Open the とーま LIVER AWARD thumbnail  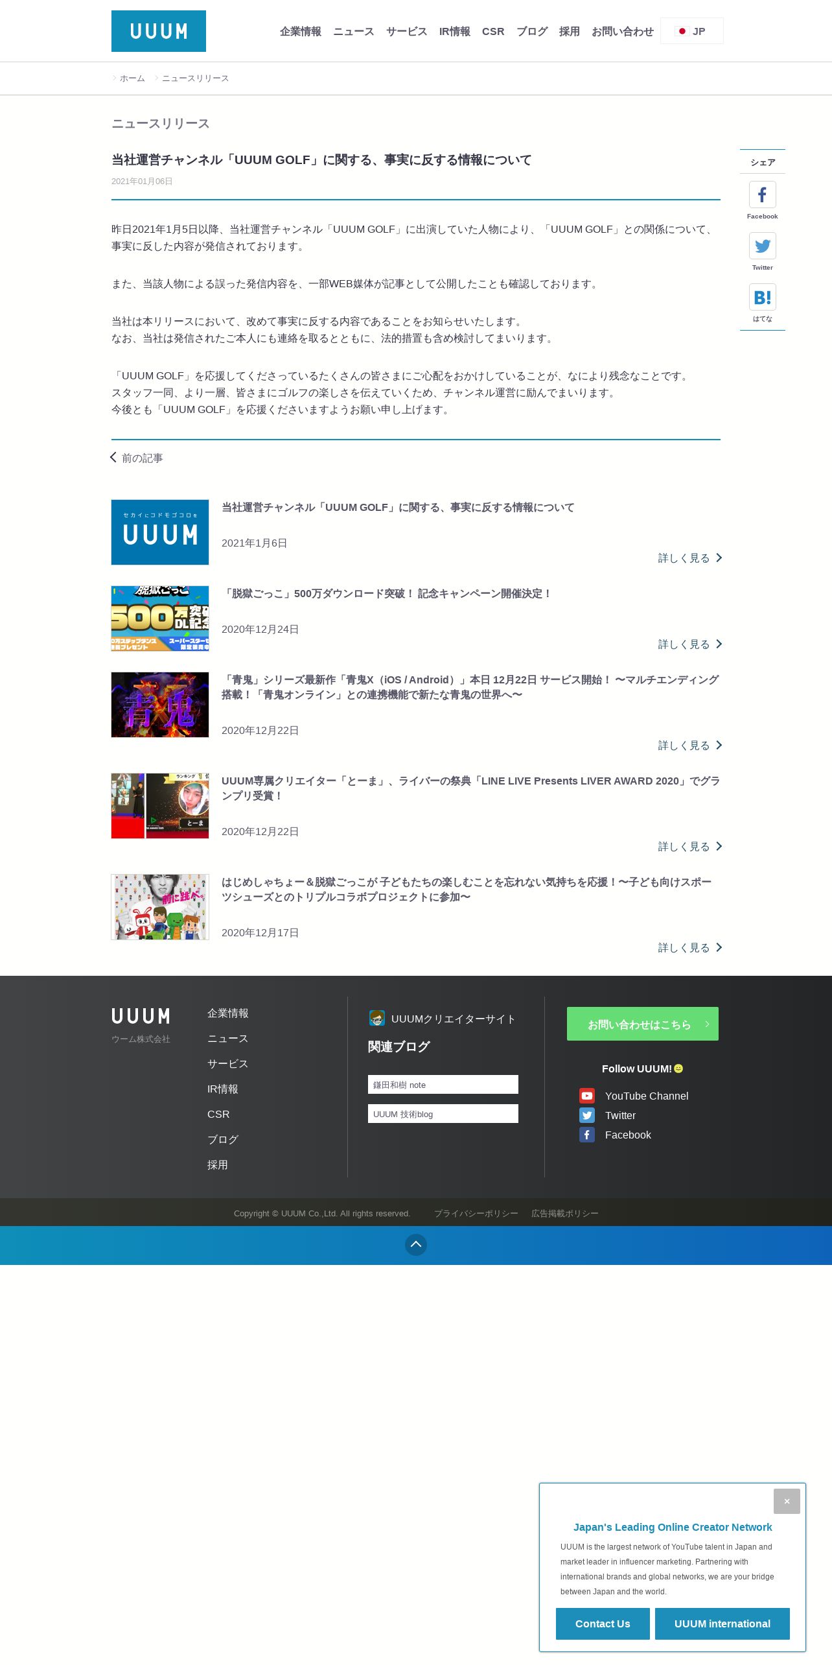[x=160, y=806]
